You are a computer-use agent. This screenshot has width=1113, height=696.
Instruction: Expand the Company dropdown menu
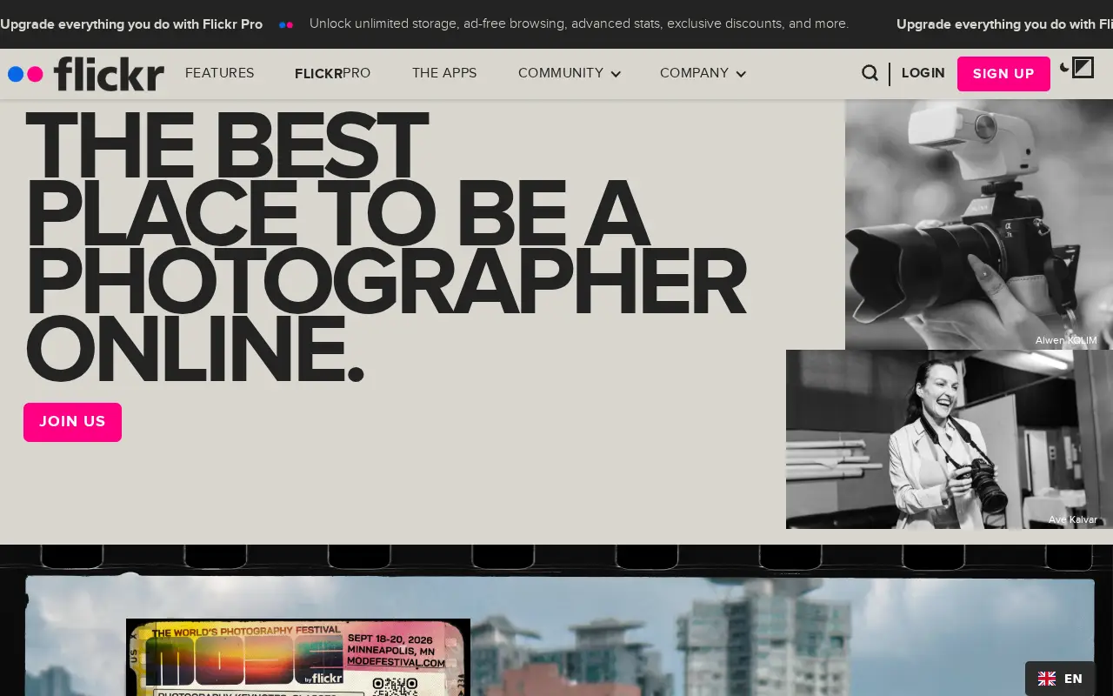(703, 73)
